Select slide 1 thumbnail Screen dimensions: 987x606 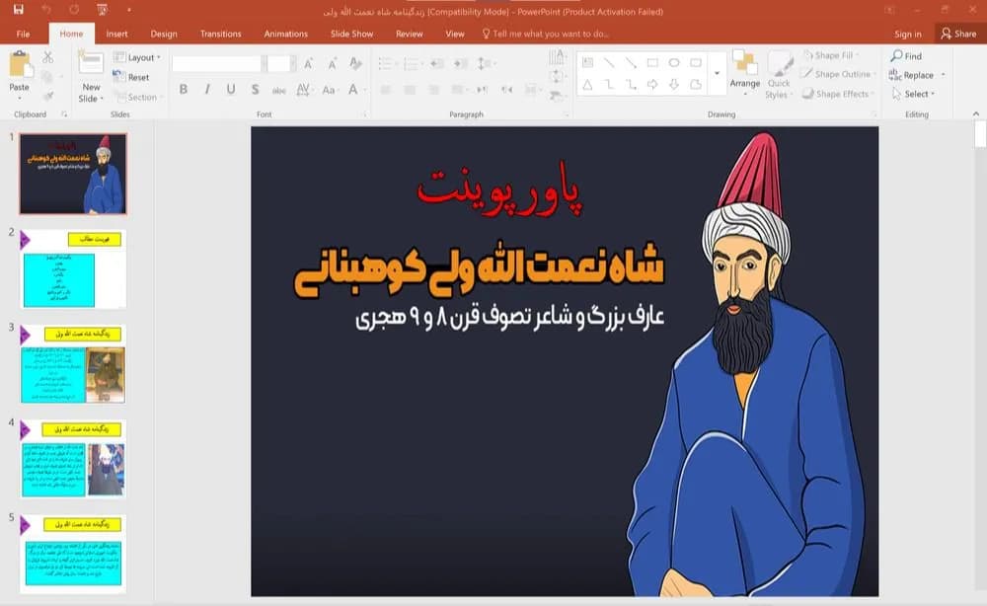pos(73,174)
